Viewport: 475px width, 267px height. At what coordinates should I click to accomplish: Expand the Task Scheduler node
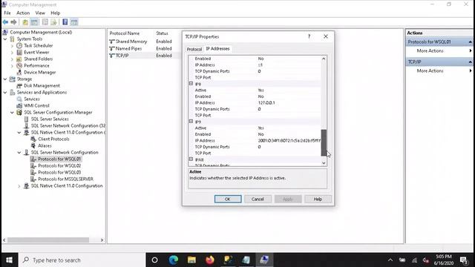tap(12, 46)
